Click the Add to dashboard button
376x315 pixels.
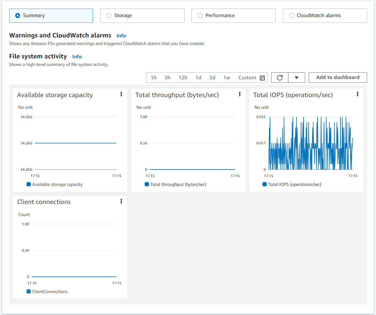tap(338, 77)
